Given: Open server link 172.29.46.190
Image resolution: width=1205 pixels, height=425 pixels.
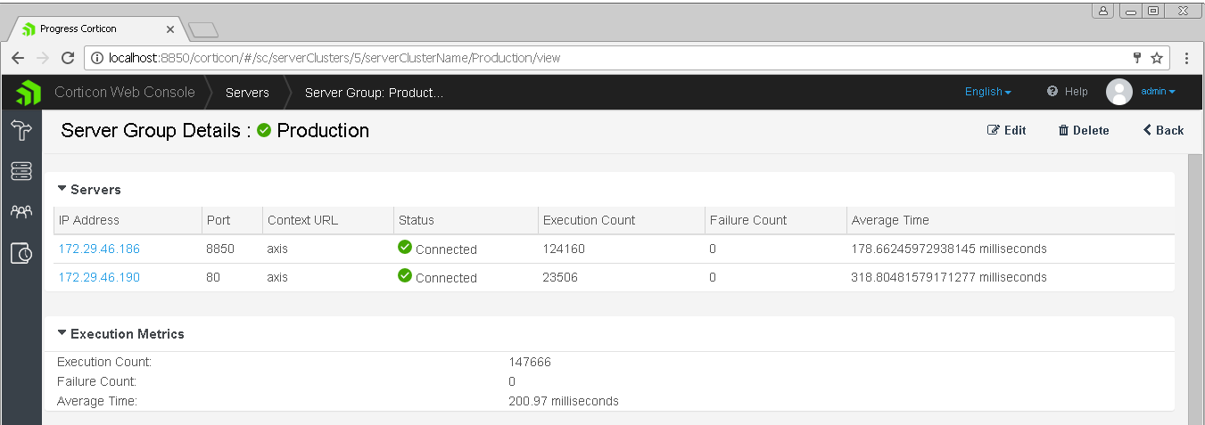Looking at the screenshot, I should tap(99, 277).
